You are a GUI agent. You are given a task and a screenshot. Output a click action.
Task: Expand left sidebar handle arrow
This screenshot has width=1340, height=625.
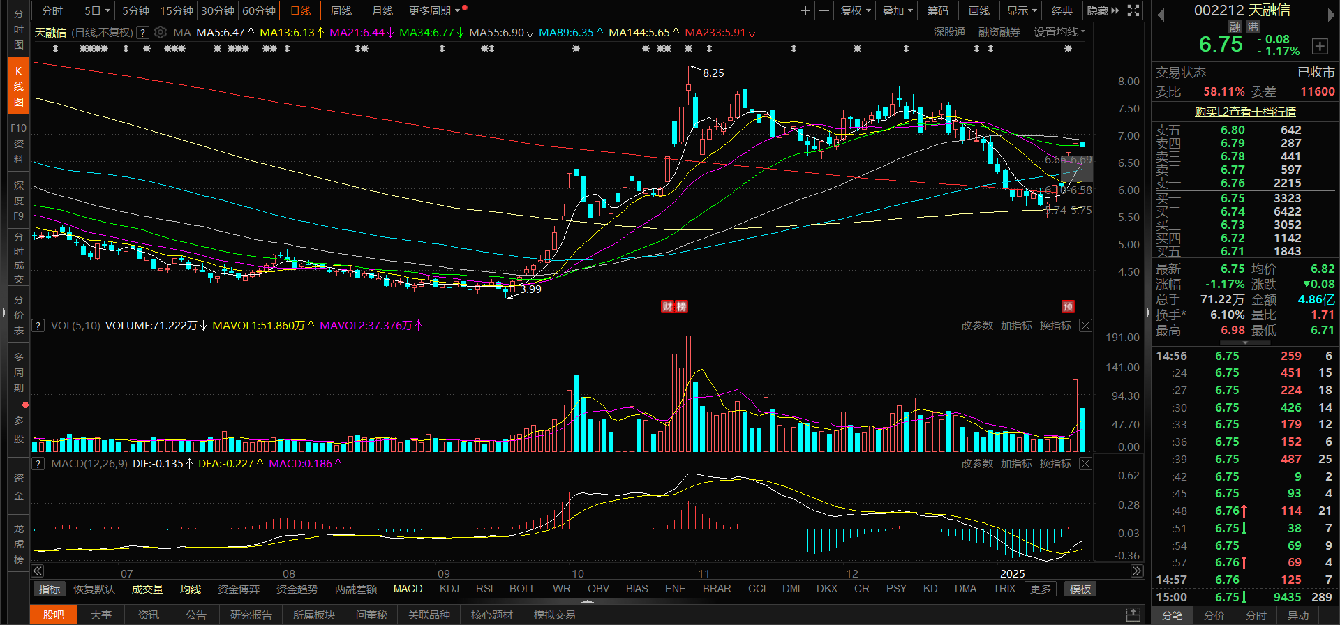(3, 312)
